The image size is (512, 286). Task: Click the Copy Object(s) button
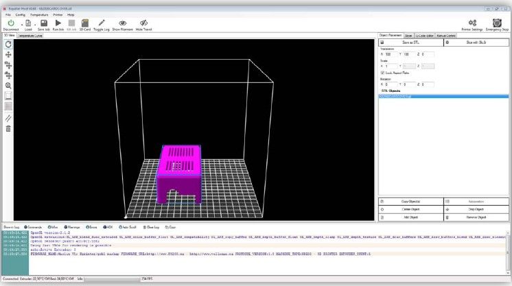tap(411, 202)
